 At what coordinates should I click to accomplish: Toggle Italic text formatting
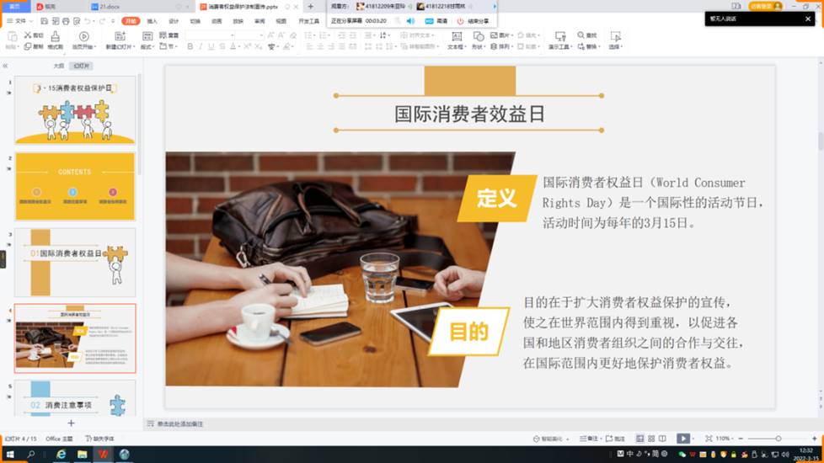point(201,47)
